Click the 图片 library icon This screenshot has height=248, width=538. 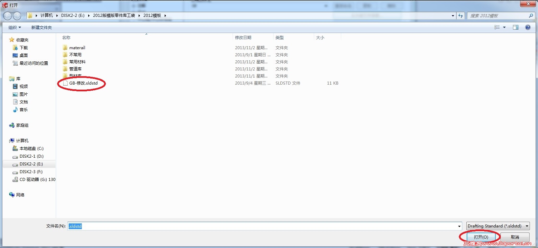(15, 94)
